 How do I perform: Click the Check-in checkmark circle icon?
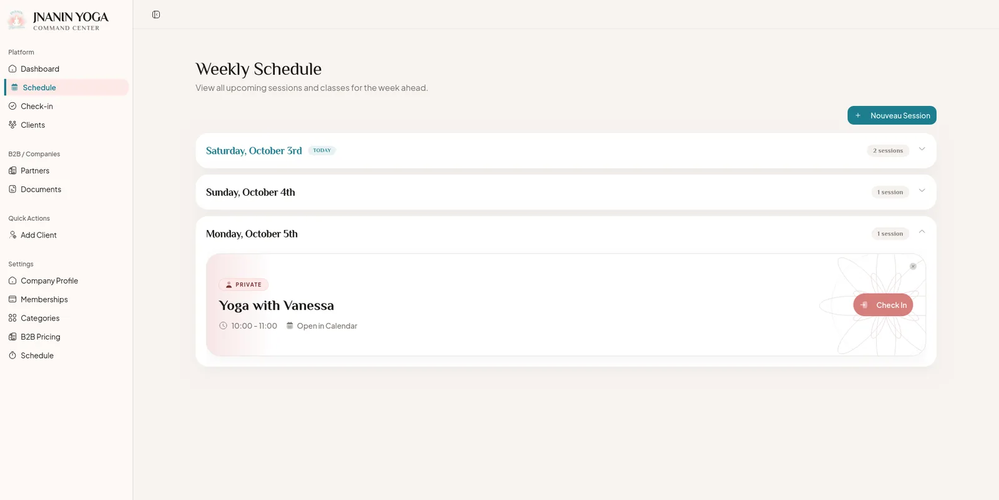[x=12, y=106]
